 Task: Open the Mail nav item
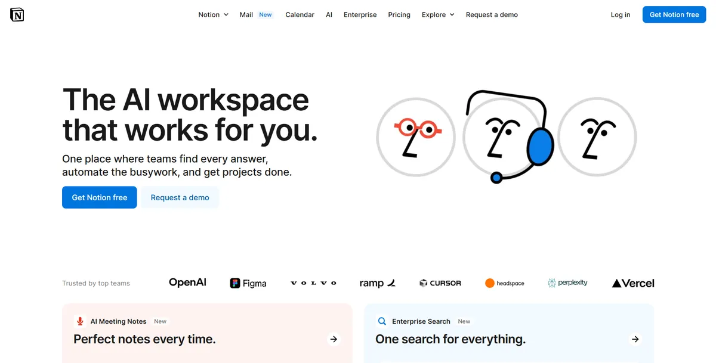tap(246, 15)
